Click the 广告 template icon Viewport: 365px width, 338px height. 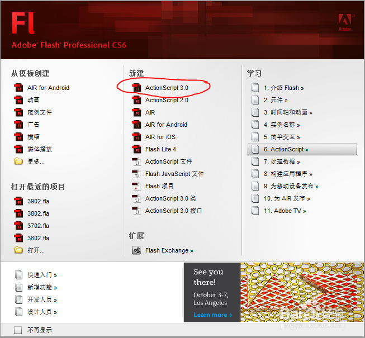pyautogui.click(x=18, y=125)
